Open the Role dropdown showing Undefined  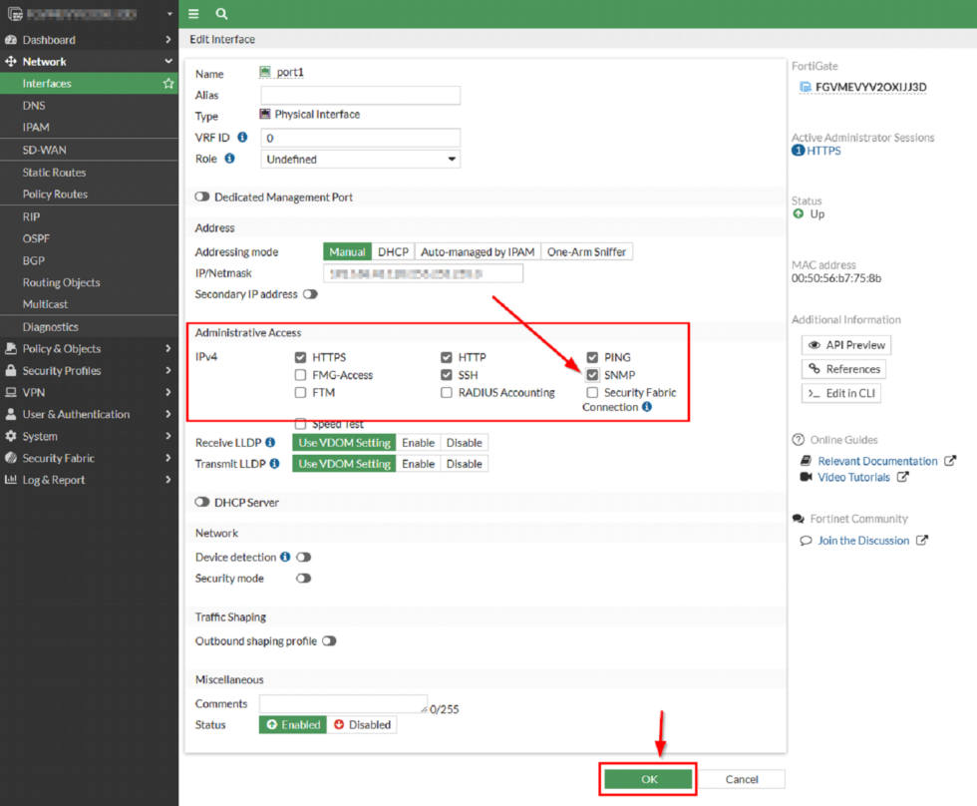[x=360, y=159]
